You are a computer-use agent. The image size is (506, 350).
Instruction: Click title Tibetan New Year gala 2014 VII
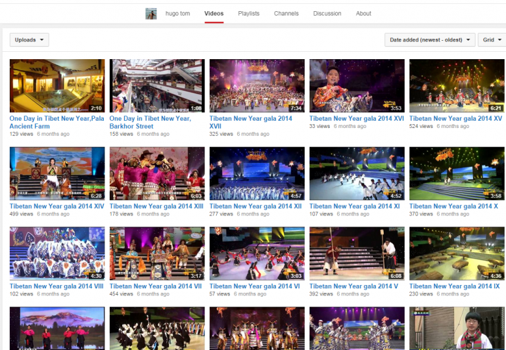156,286
